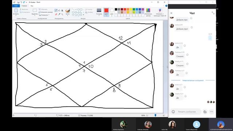Click the add files icon in chat

[x=205, y=112]
